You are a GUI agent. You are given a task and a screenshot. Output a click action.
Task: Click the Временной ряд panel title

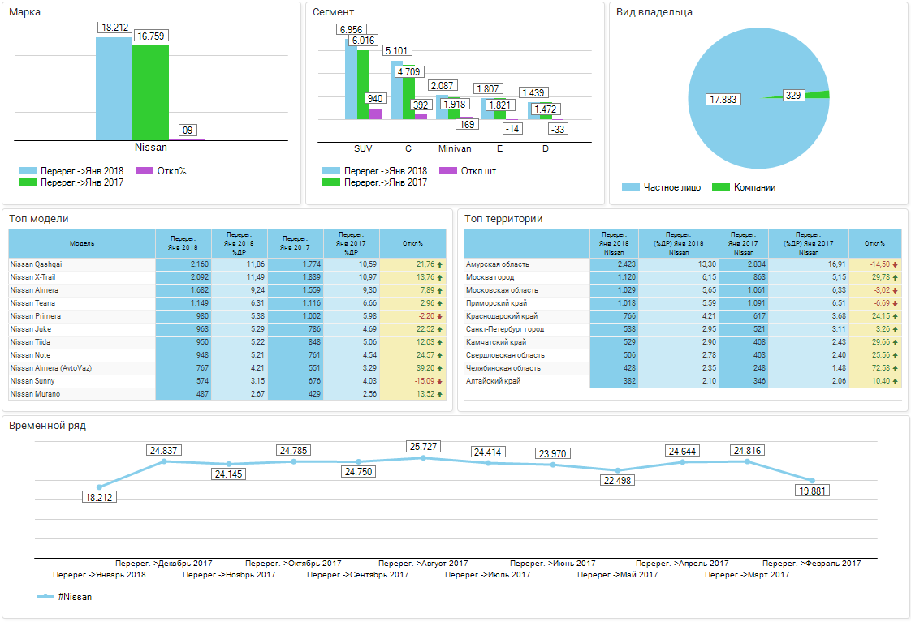coord(48,426)
